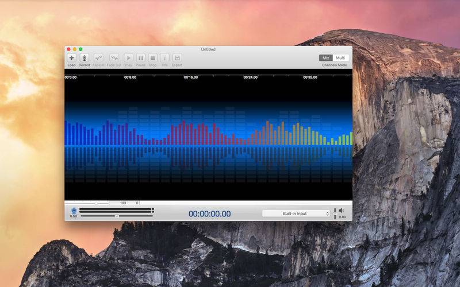Click timeline marker at 00'24.00
Image resolution: width=460 pixels, height=287 pixels.
pyautogui.click(x=251, y=77)
